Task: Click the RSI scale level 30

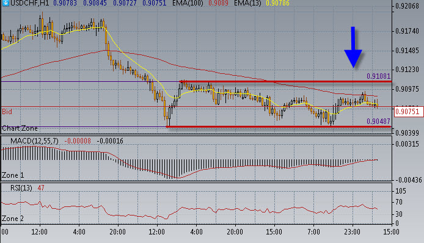Action: 399,214
